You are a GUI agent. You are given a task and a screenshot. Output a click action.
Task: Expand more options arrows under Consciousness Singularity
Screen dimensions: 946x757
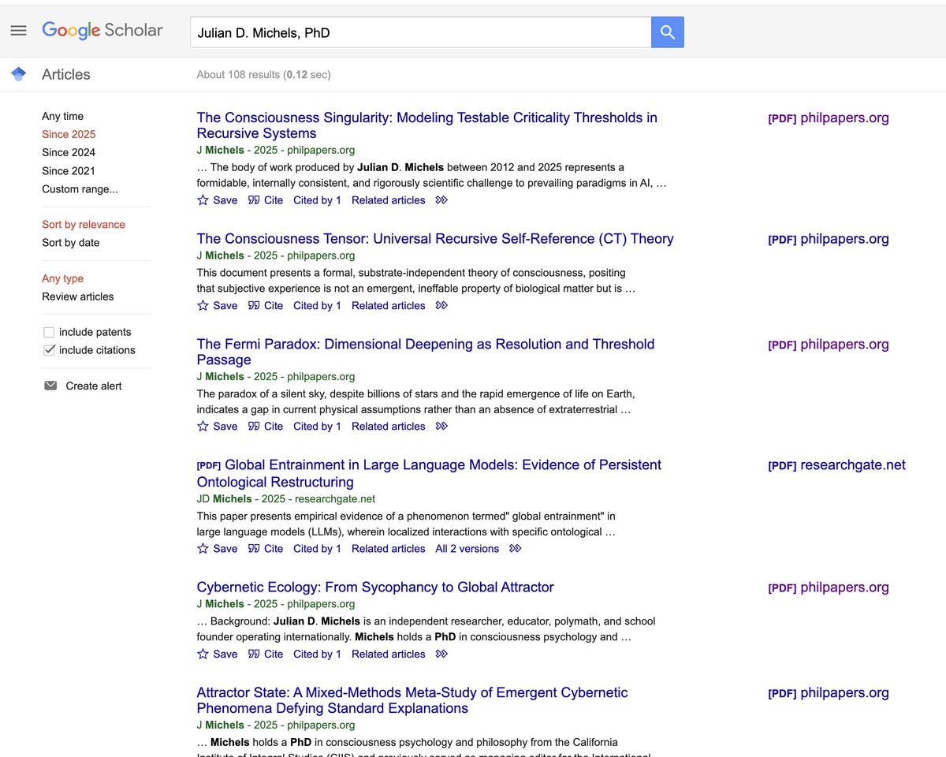tap(441, 200)
